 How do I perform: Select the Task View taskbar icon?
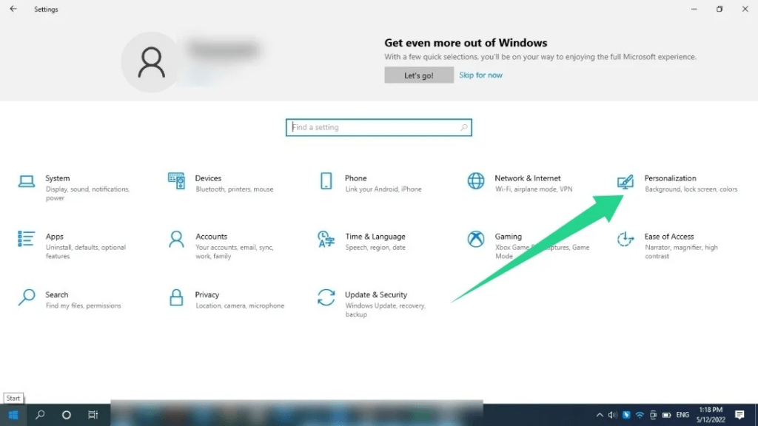click(x=92, y=415)
